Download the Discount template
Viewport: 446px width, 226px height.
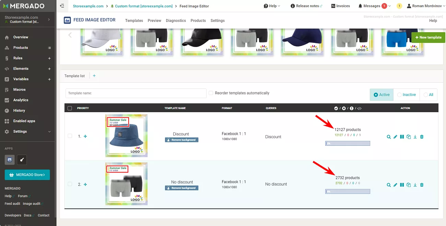click(415, 137)
